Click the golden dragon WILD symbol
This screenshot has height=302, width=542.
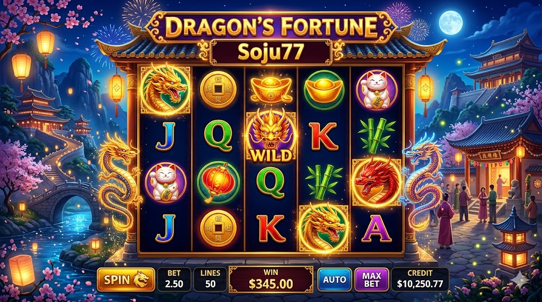pos(271,136)
